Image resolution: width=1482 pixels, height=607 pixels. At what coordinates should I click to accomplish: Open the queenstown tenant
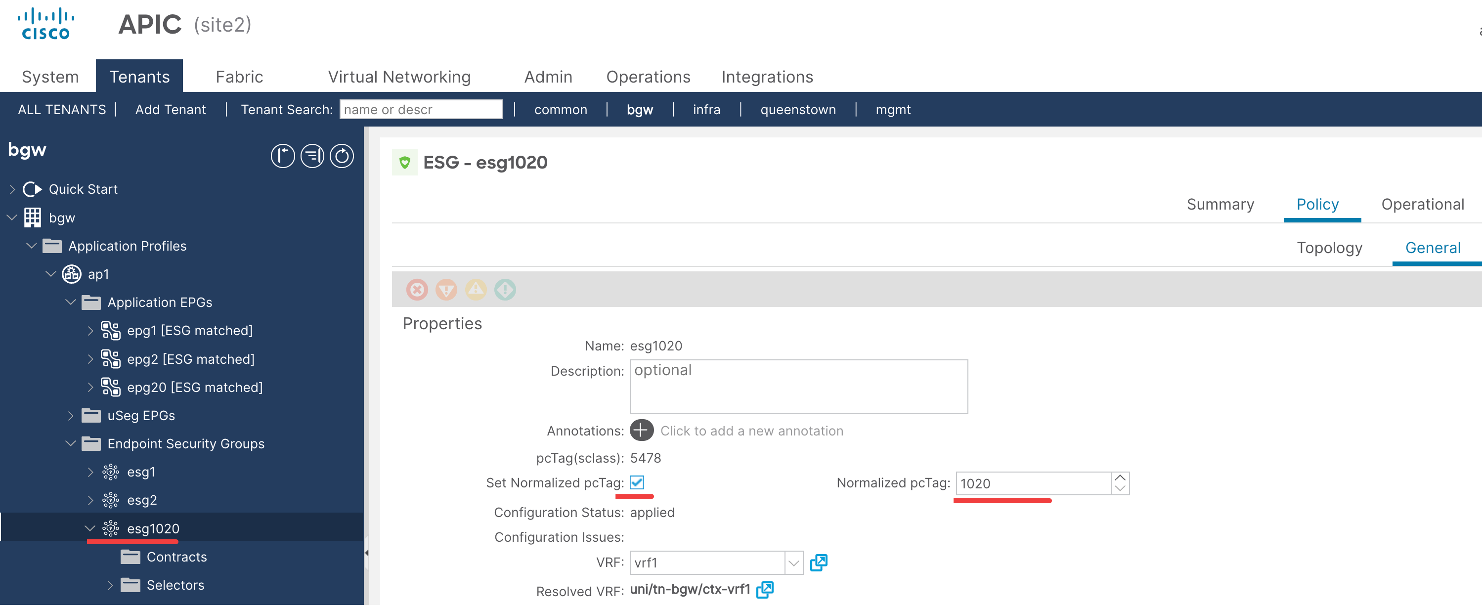[798, 109]
